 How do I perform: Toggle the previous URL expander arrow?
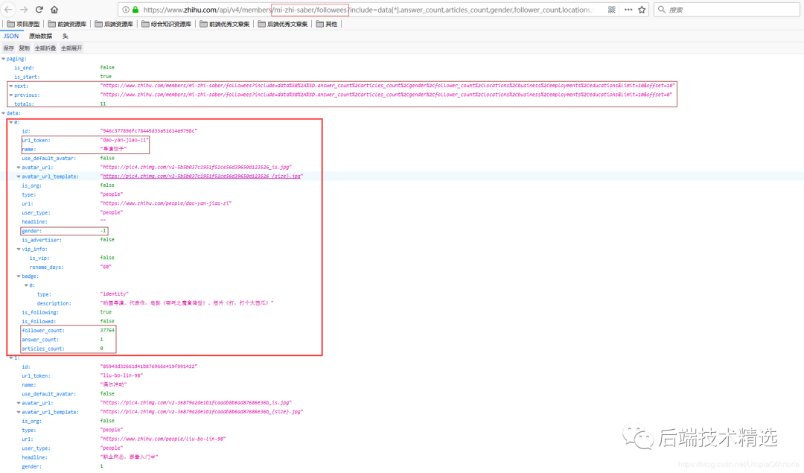click(x=10, y=95)
